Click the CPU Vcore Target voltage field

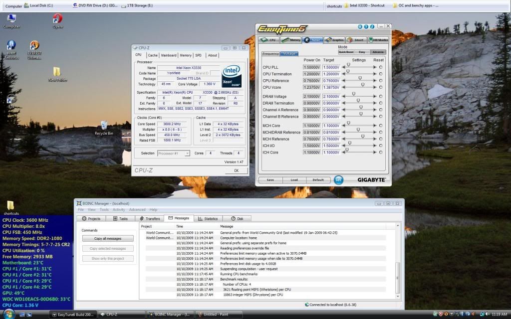coord(331,88)
